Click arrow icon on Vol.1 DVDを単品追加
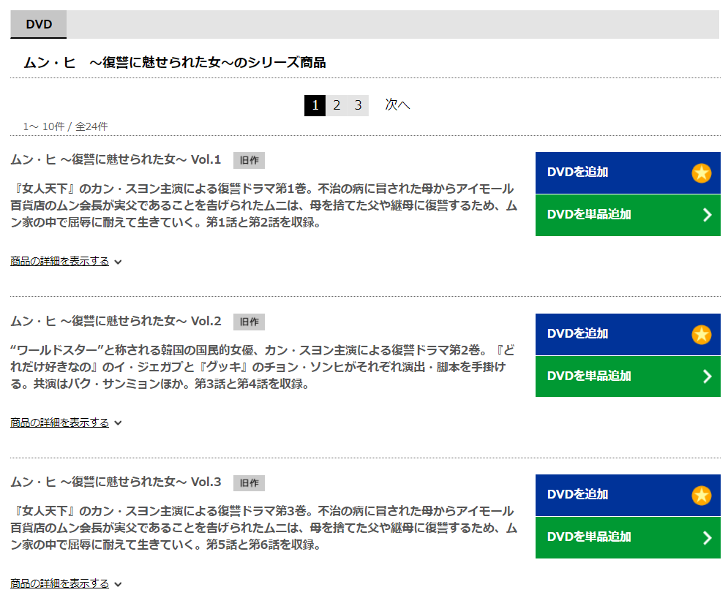Screen dimensions: 728x606 coord(707,215)
